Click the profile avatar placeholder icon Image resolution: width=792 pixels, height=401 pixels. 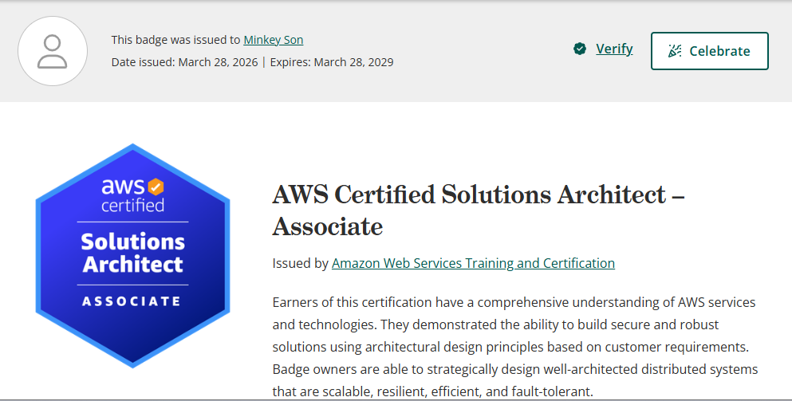pyautogui.click(x=53, y=51)
